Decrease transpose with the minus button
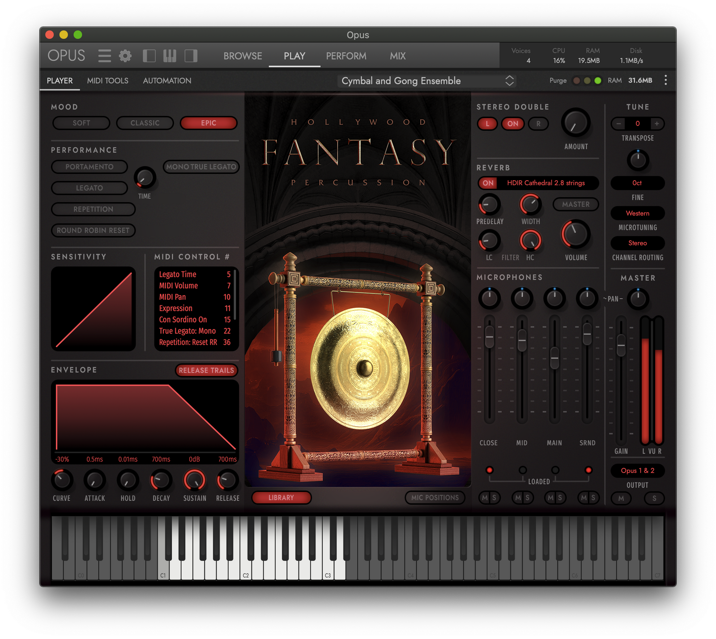The width and height of the screenshot is (716, 639). click(x=618, y=123)
